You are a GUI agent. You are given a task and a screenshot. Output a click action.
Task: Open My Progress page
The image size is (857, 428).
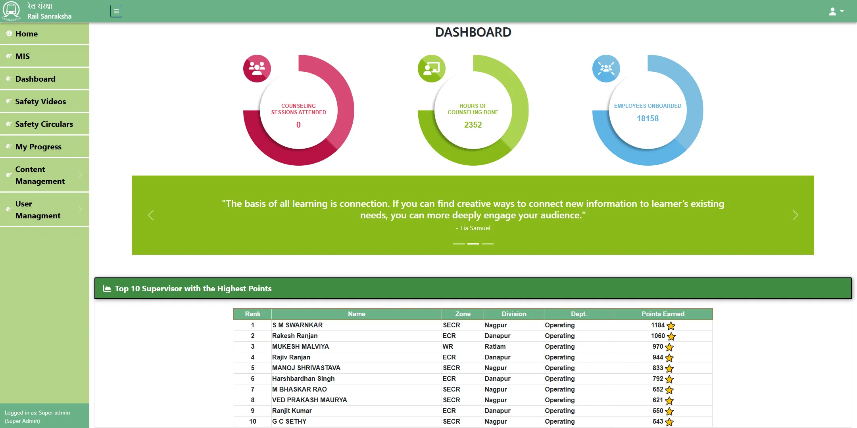44,147
